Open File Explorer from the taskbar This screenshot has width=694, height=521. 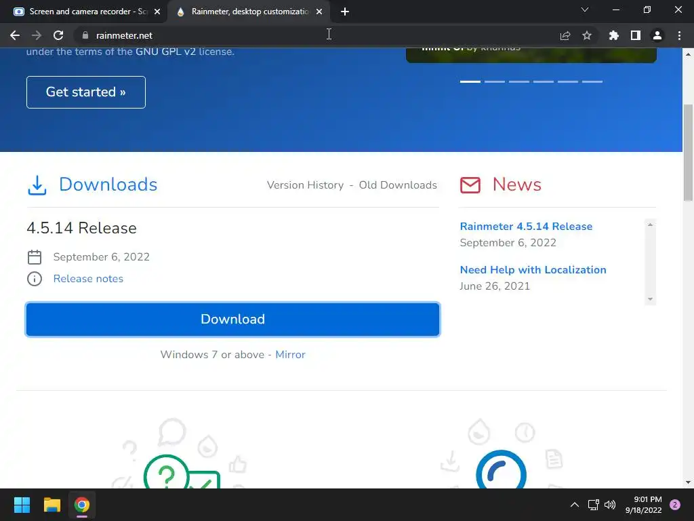pos(52,505)
